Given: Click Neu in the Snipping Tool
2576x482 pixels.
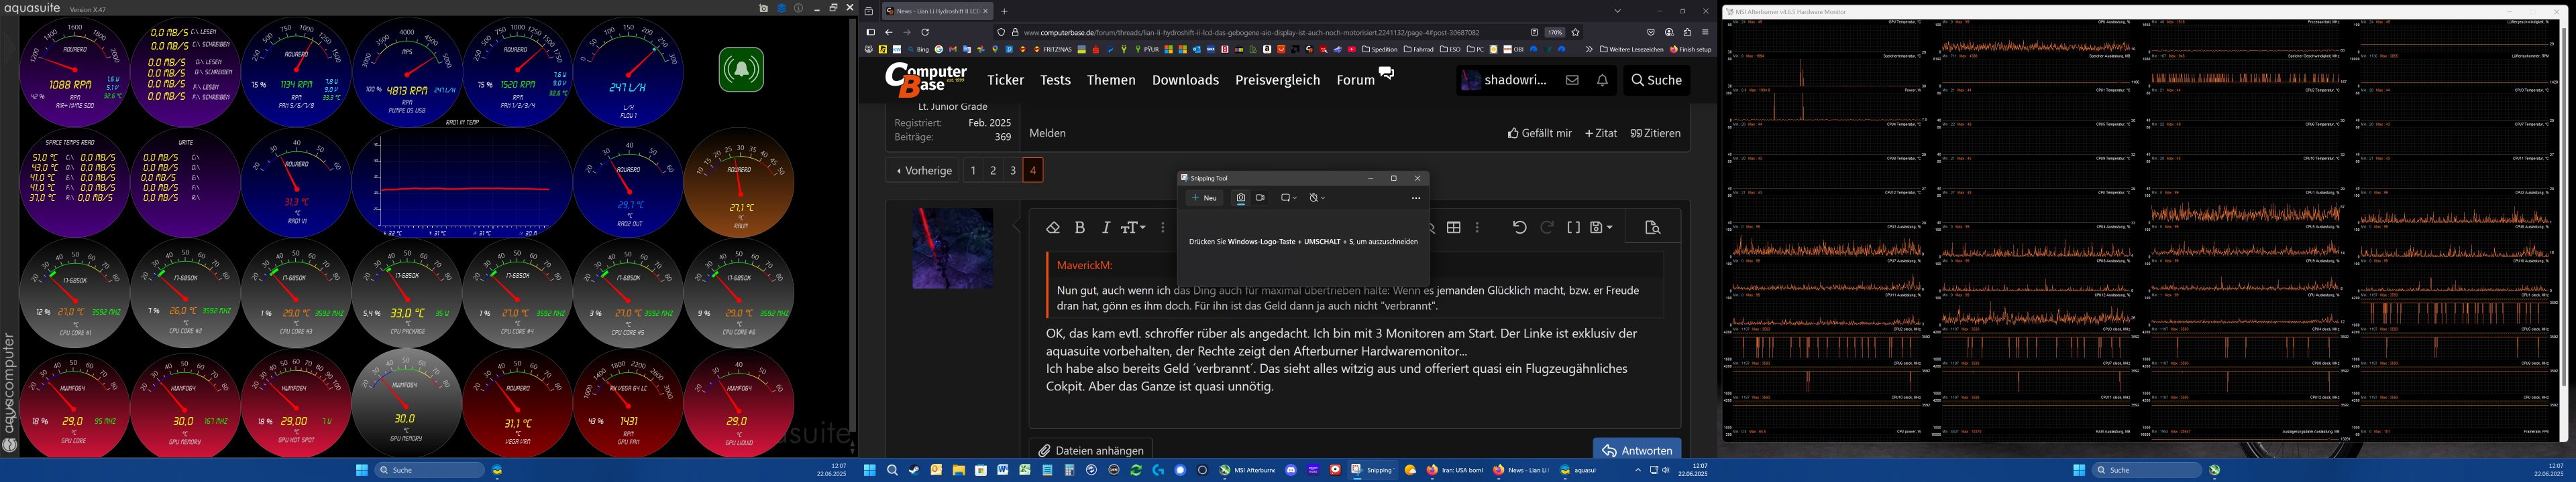Looking at the screenshot, I should (x=1205, y=197).
